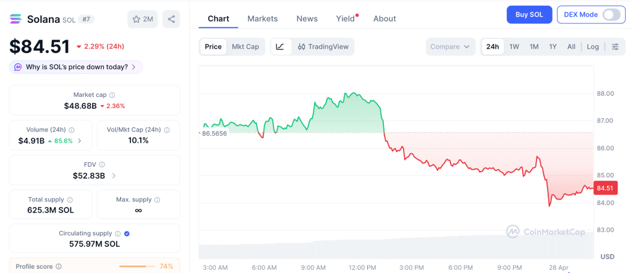Select the line chart icon
Viewport: 633px width, 273px height.
point(280,46)
